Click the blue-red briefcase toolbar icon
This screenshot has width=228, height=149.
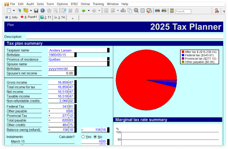pos(123,11)
